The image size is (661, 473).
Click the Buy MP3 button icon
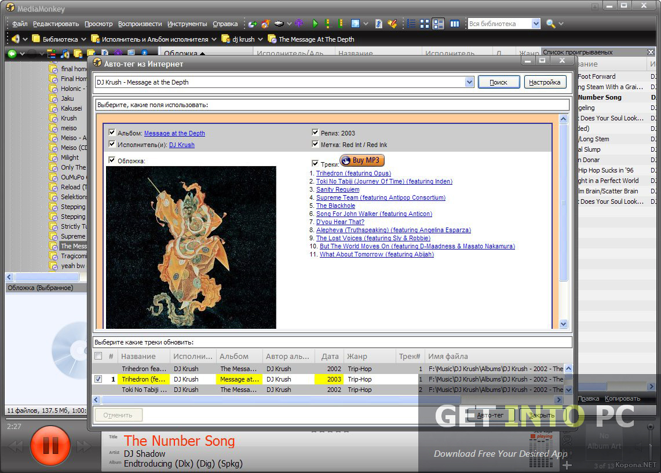tap(362, 160)
